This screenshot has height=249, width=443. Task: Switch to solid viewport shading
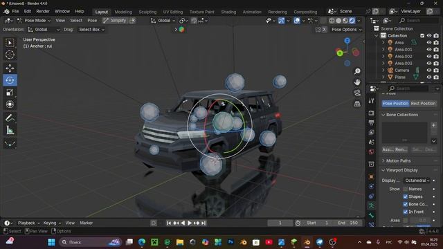338,21
